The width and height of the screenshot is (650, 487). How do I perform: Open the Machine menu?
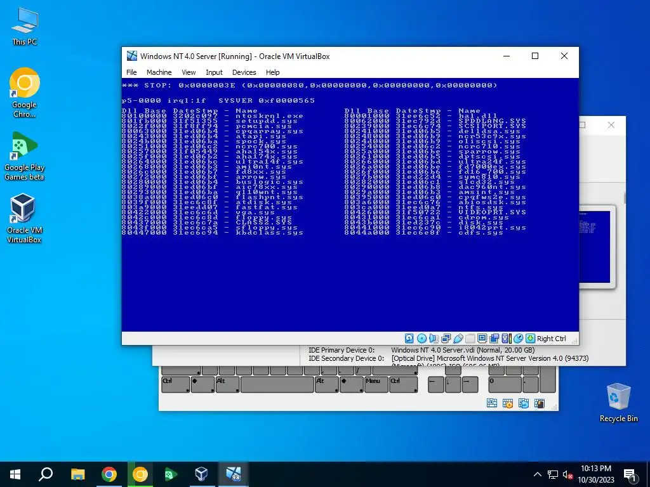click(159, 72)
